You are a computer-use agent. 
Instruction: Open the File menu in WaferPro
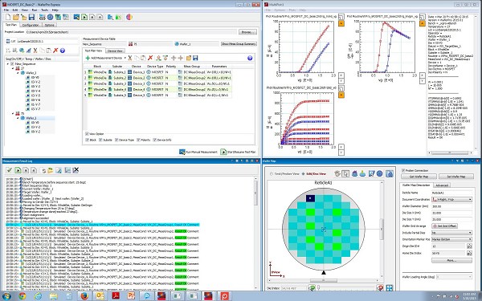click(6, 10)
